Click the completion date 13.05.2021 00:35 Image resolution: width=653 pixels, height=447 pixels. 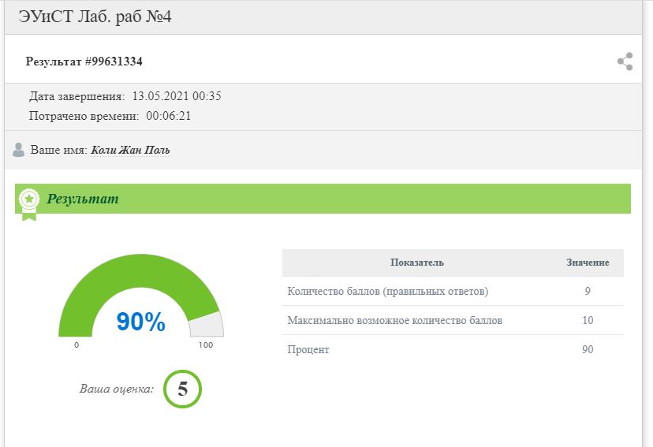[x=177, y=96]
